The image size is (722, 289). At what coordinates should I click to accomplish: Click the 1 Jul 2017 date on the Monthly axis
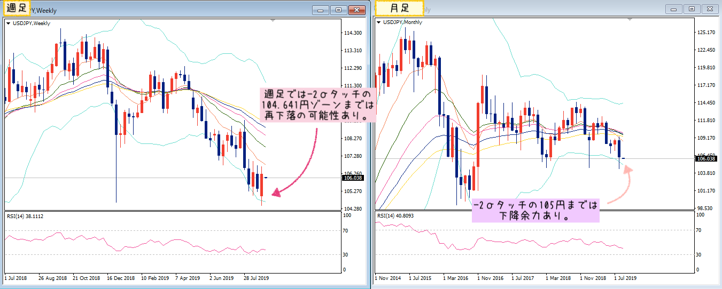[x=523, y=278]
